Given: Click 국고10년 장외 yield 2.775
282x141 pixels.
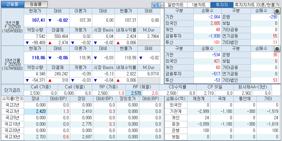Looking at the screenshot, I should click(x=87, y=124).
